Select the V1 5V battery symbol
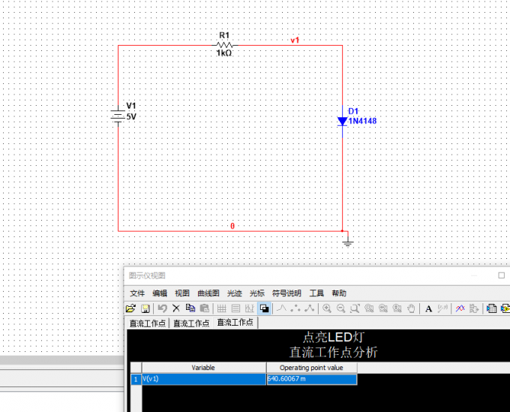This screenshot has height=412, width=510. point(118,116)
